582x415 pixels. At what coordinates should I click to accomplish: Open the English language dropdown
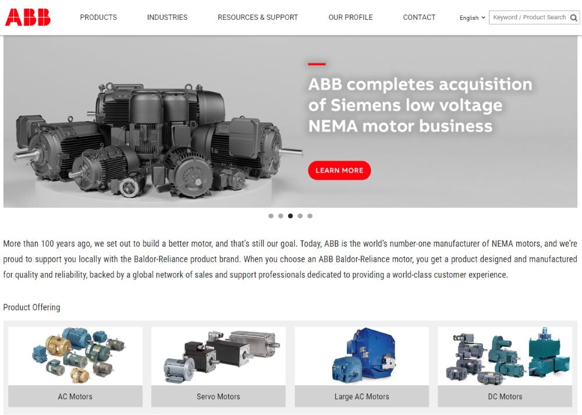tap(472, 17)
